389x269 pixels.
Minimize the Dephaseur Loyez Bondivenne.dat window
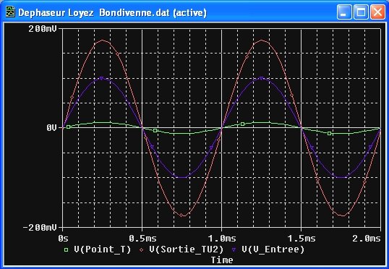344,12
